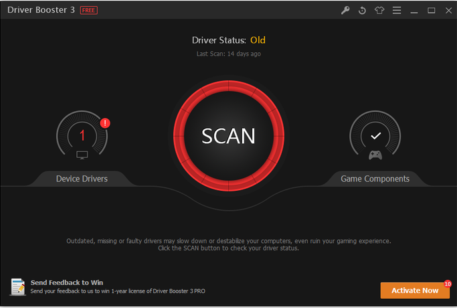The image size is (457, 308).
Task: Click the 'Last Scan: 14 days ago' text
Action: (x=229, y=54)
